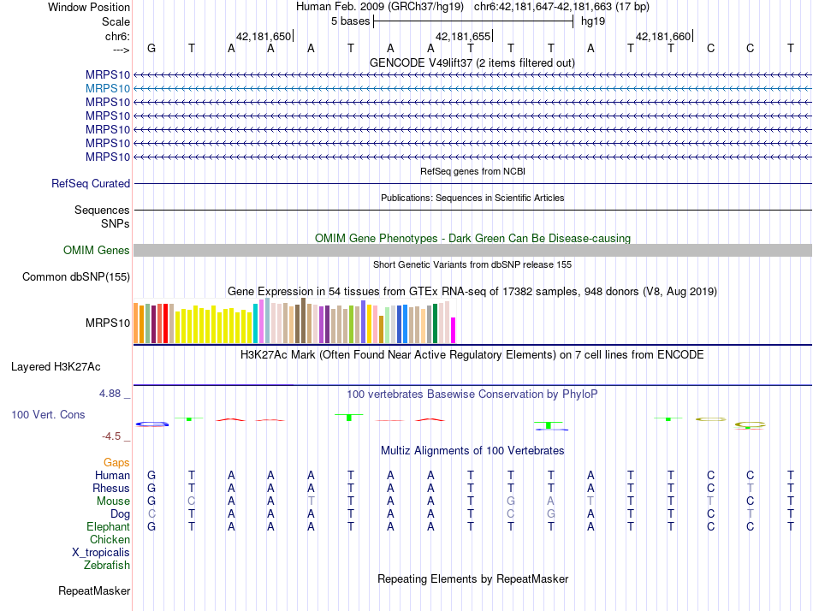This screenshot has width=813, height=611.
Task: Click the magenta bar in GTEx expression chart
Action: 454,329
